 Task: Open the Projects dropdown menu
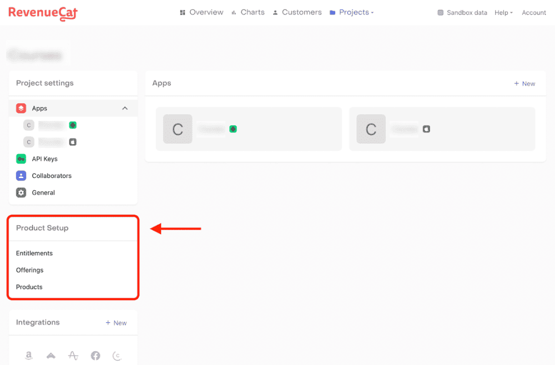click(x=351, y=12)
